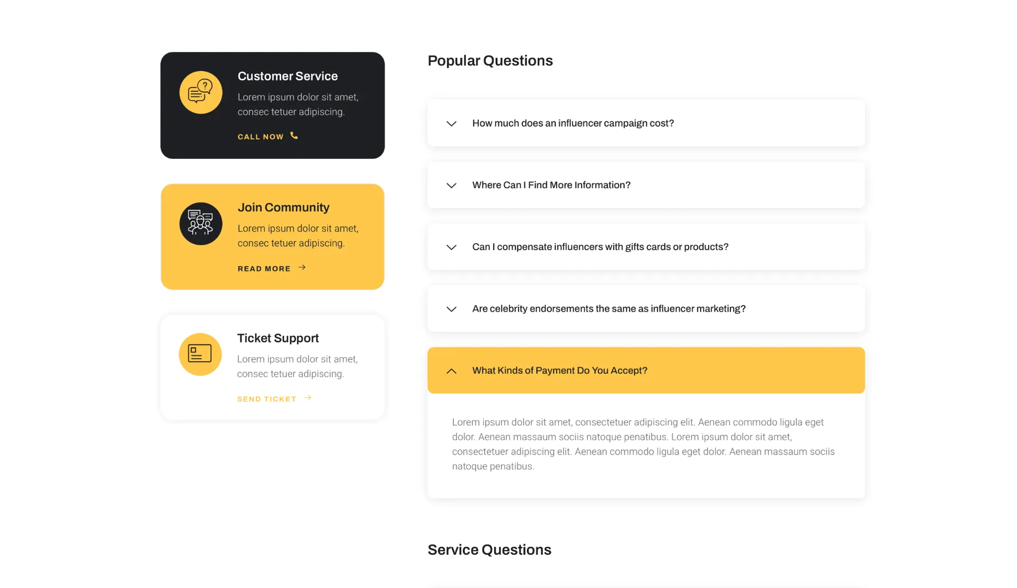Click the Ticket Support heading
This screenshot has height=588, width=1017.
coord(278,338)
